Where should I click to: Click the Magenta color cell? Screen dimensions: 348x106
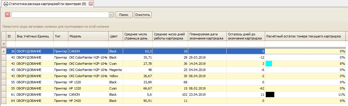click(116, 70)
